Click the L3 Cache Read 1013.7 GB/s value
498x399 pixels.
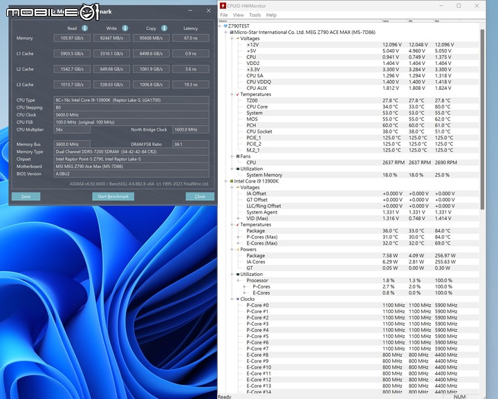72,84
